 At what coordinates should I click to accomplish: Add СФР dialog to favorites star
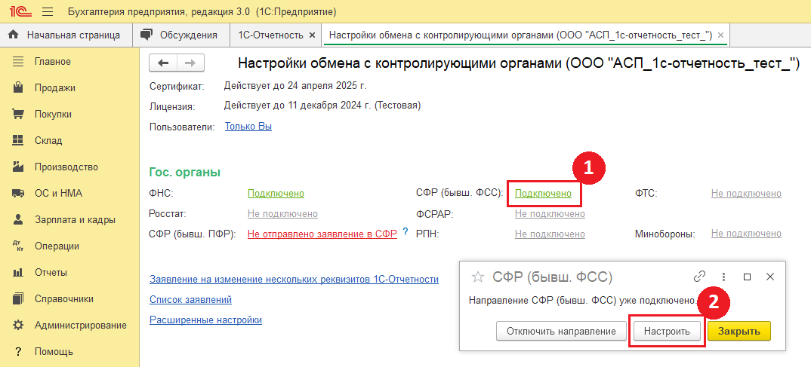pos(478,277)
